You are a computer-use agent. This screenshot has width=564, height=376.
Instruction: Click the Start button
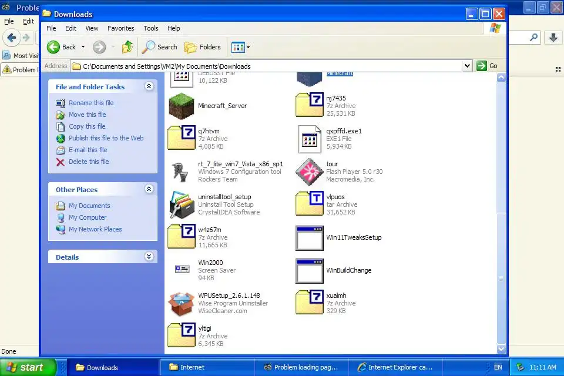coord(28,367)
